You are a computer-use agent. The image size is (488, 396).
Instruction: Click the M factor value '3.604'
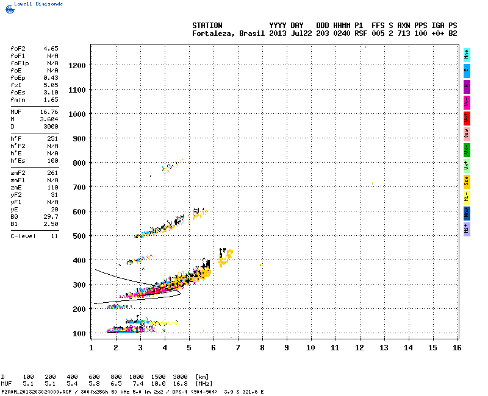pos(49,119)
